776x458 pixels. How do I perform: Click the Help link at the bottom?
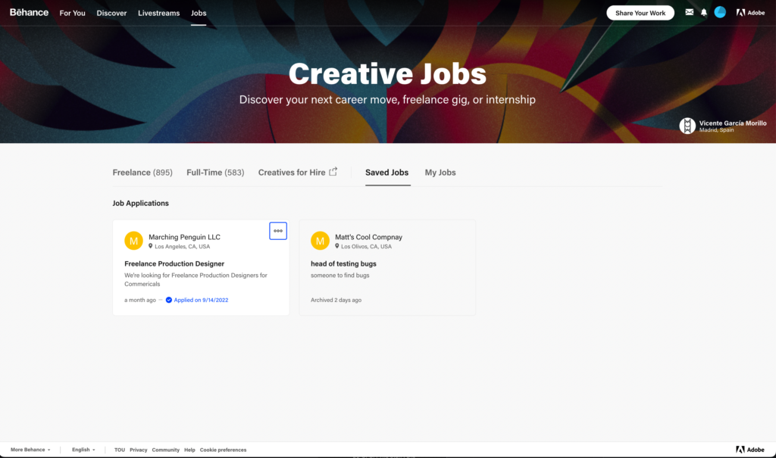[189, 449]
